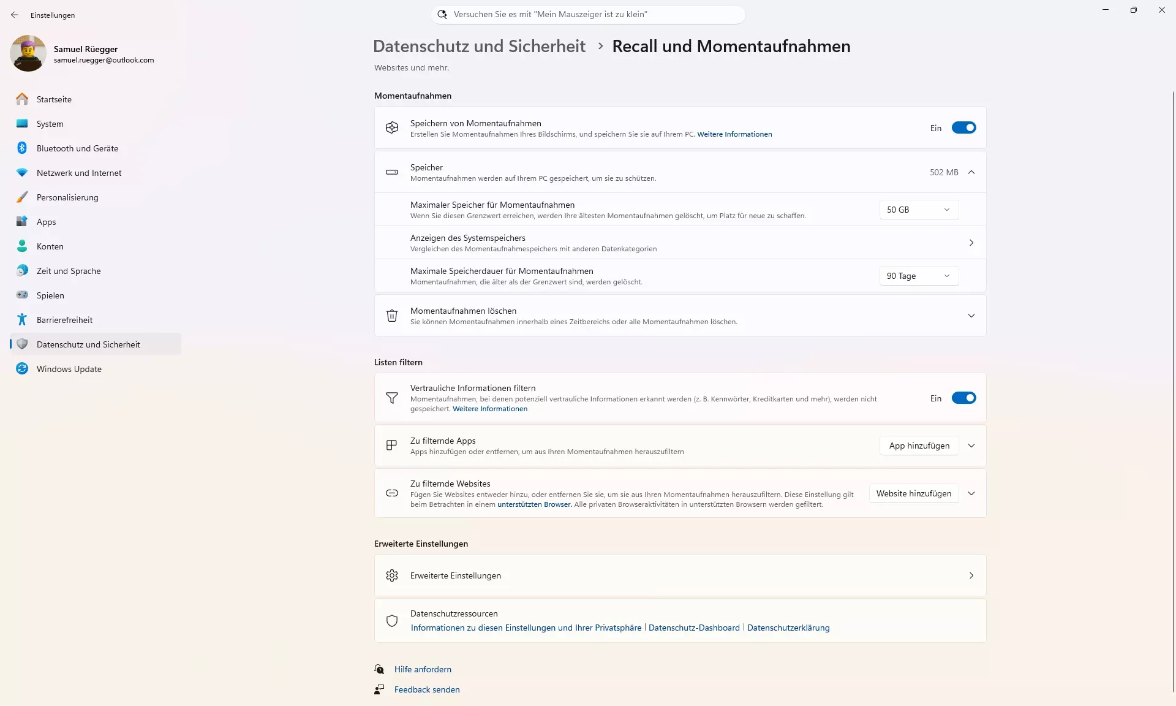Click the settings search input field
This screenshot has width=1176, height=706.
pos(588,14)
